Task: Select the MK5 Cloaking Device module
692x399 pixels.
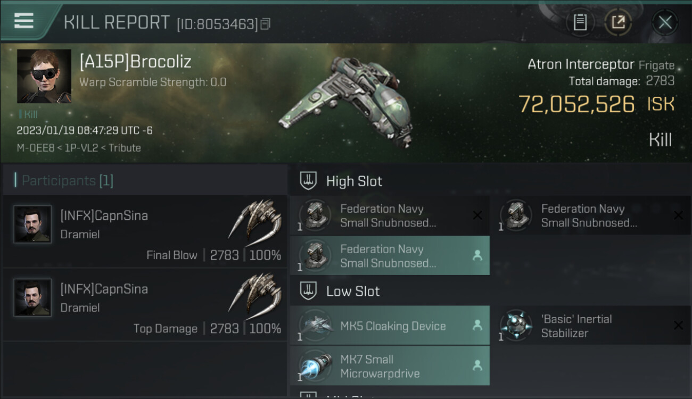Action: tap(390, 326)
